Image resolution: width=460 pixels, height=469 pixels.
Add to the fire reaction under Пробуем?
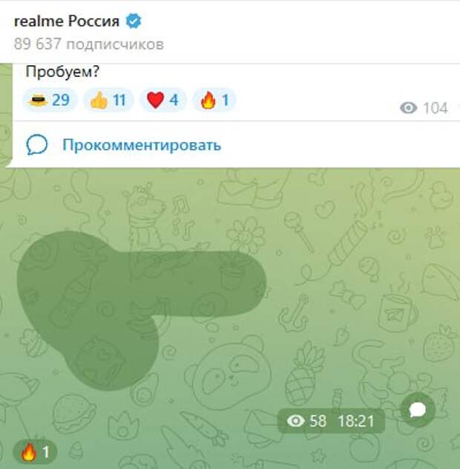(214, 100)
